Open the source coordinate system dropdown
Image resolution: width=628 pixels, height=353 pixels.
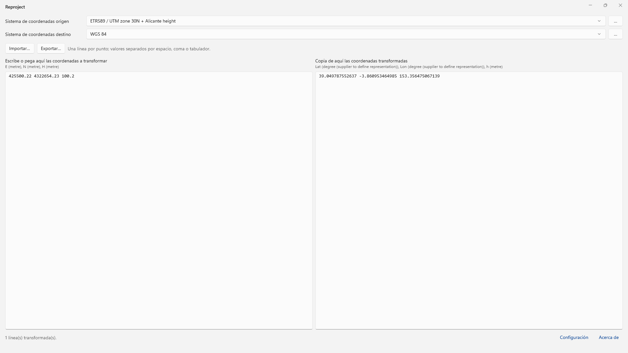click(x=346, y=21)
